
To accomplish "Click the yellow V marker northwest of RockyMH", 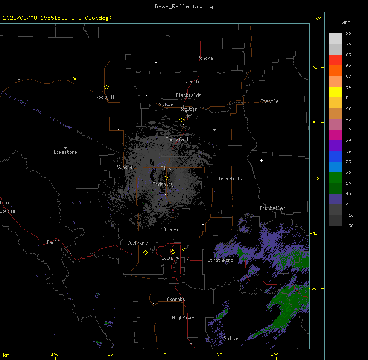I will pyautogui.click(x=75, y=79).
